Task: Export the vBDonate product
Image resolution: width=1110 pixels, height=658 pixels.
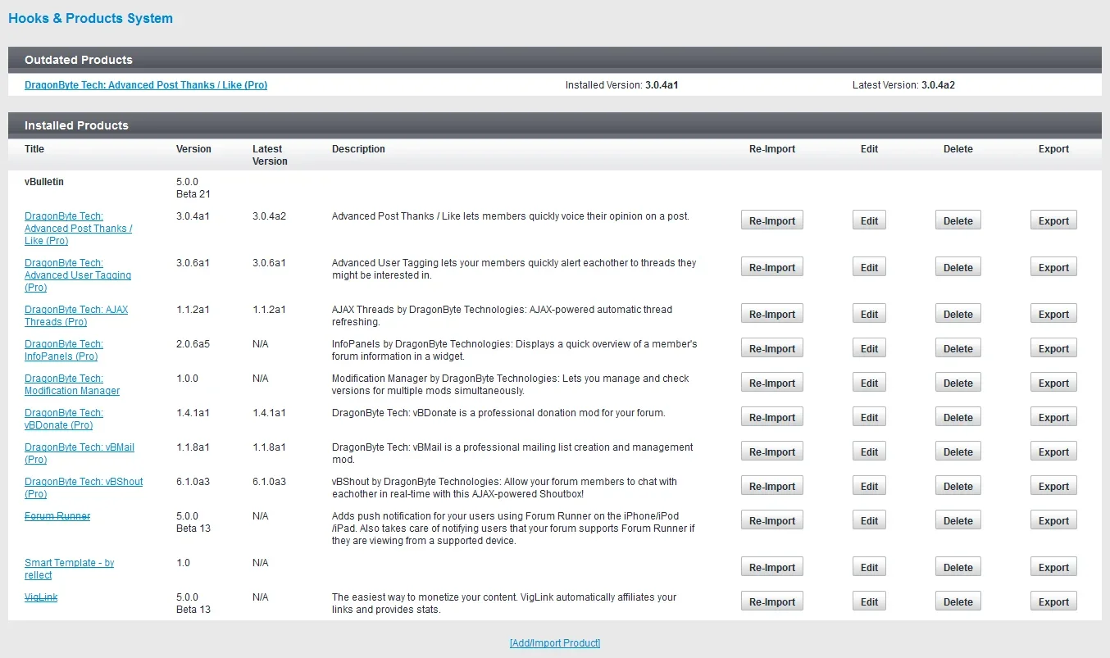Action: 1053,417
